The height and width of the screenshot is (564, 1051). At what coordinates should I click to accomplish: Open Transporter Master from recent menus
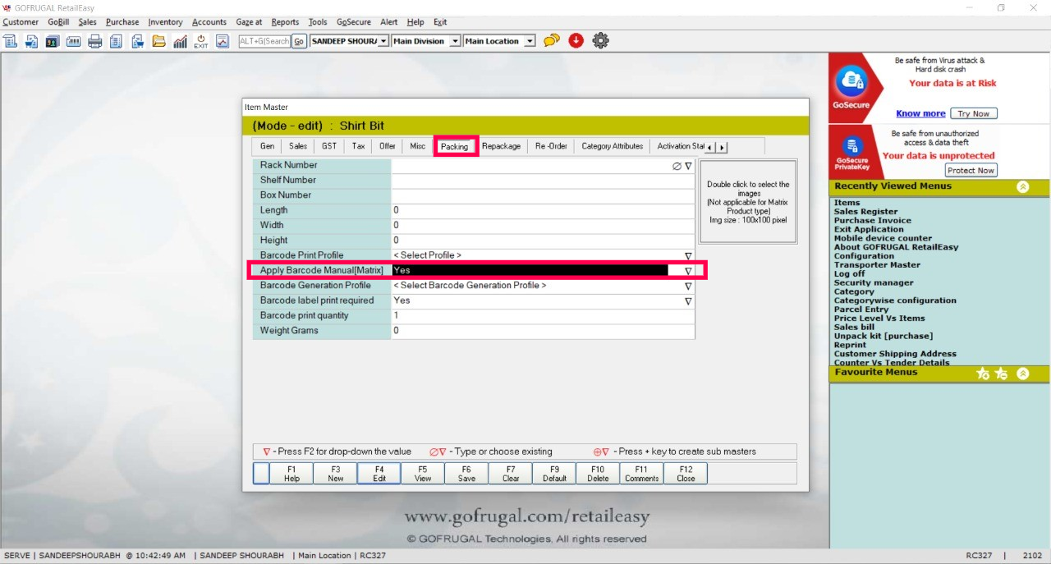[877, 265]
